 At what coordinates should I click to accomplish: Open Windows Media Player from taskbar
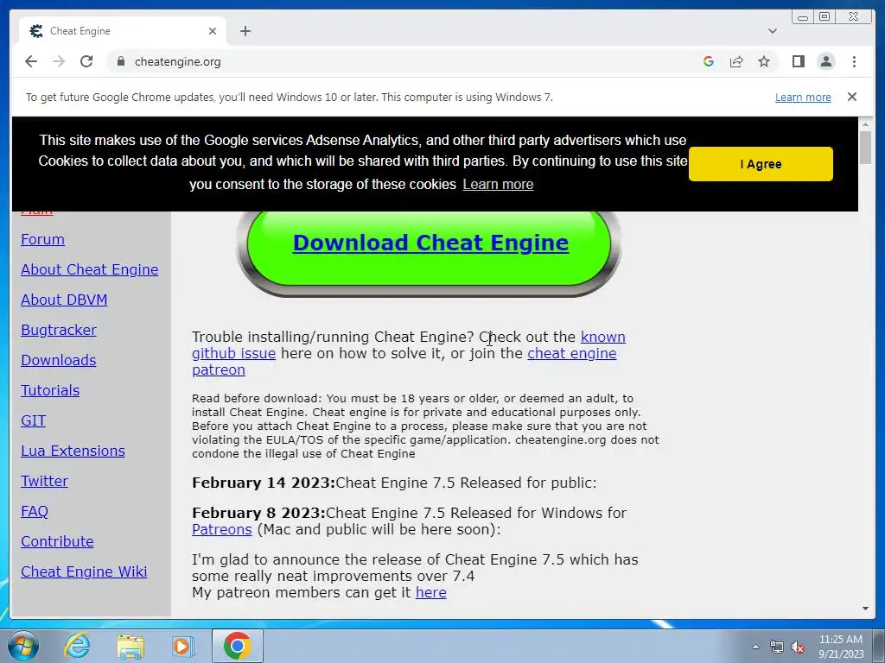[x=181, y=646]
